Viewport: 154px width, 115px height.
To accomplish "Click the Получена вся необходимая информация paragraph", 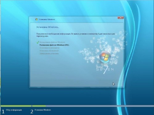I will (76, 35).
